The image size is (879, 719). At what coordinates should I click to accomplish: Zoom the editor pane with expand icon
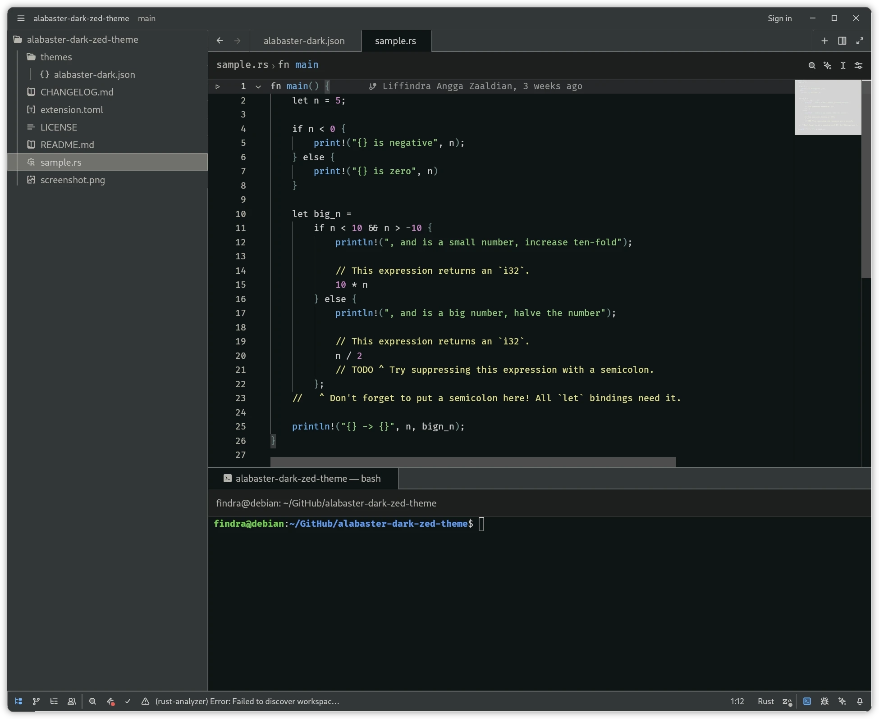click(860, 41)
